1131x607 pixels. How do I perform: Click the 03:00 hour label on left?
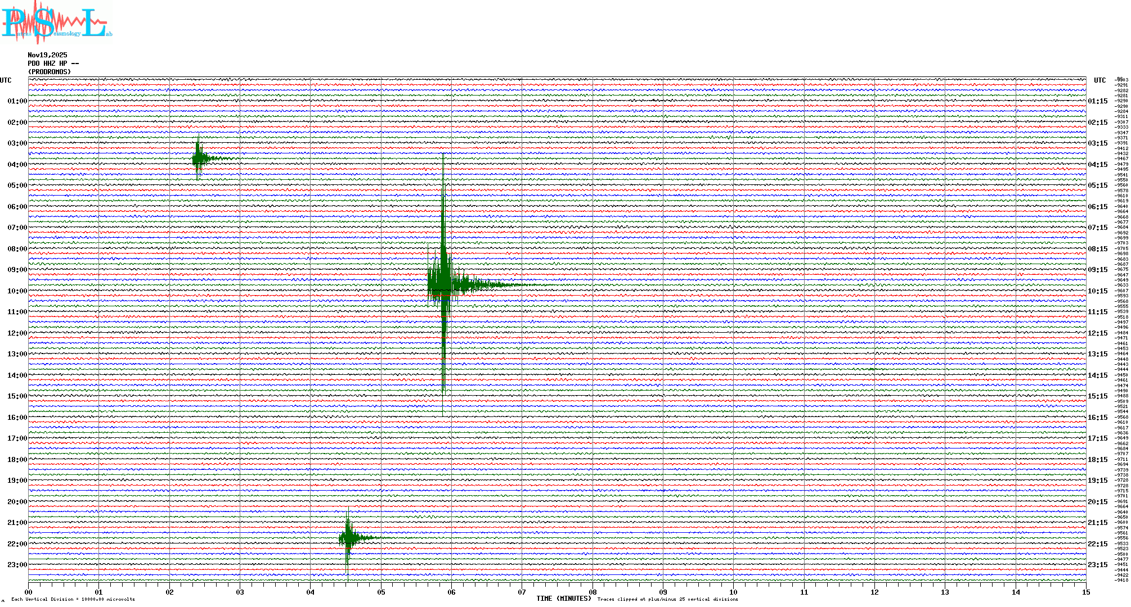17,143
